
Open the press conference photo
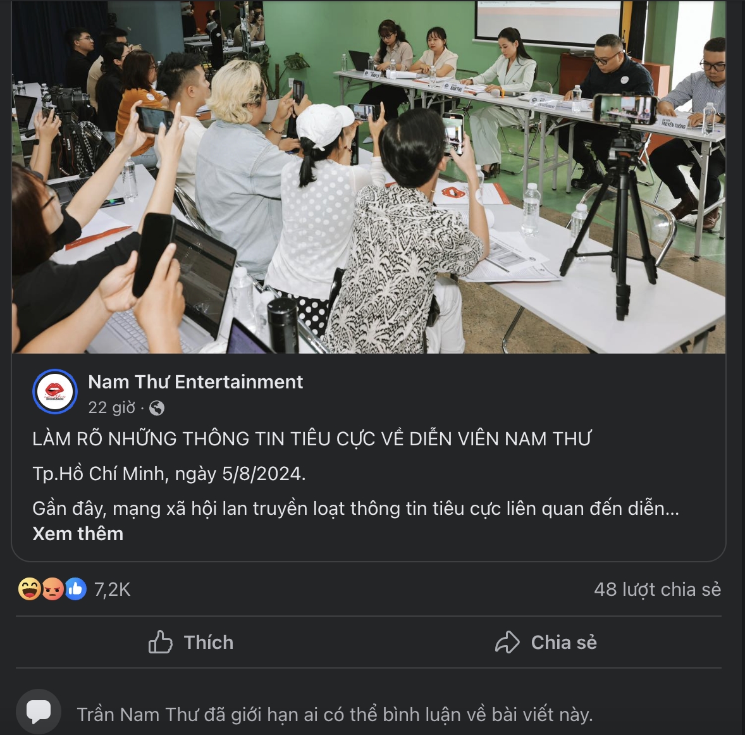[x=369, y=176]
